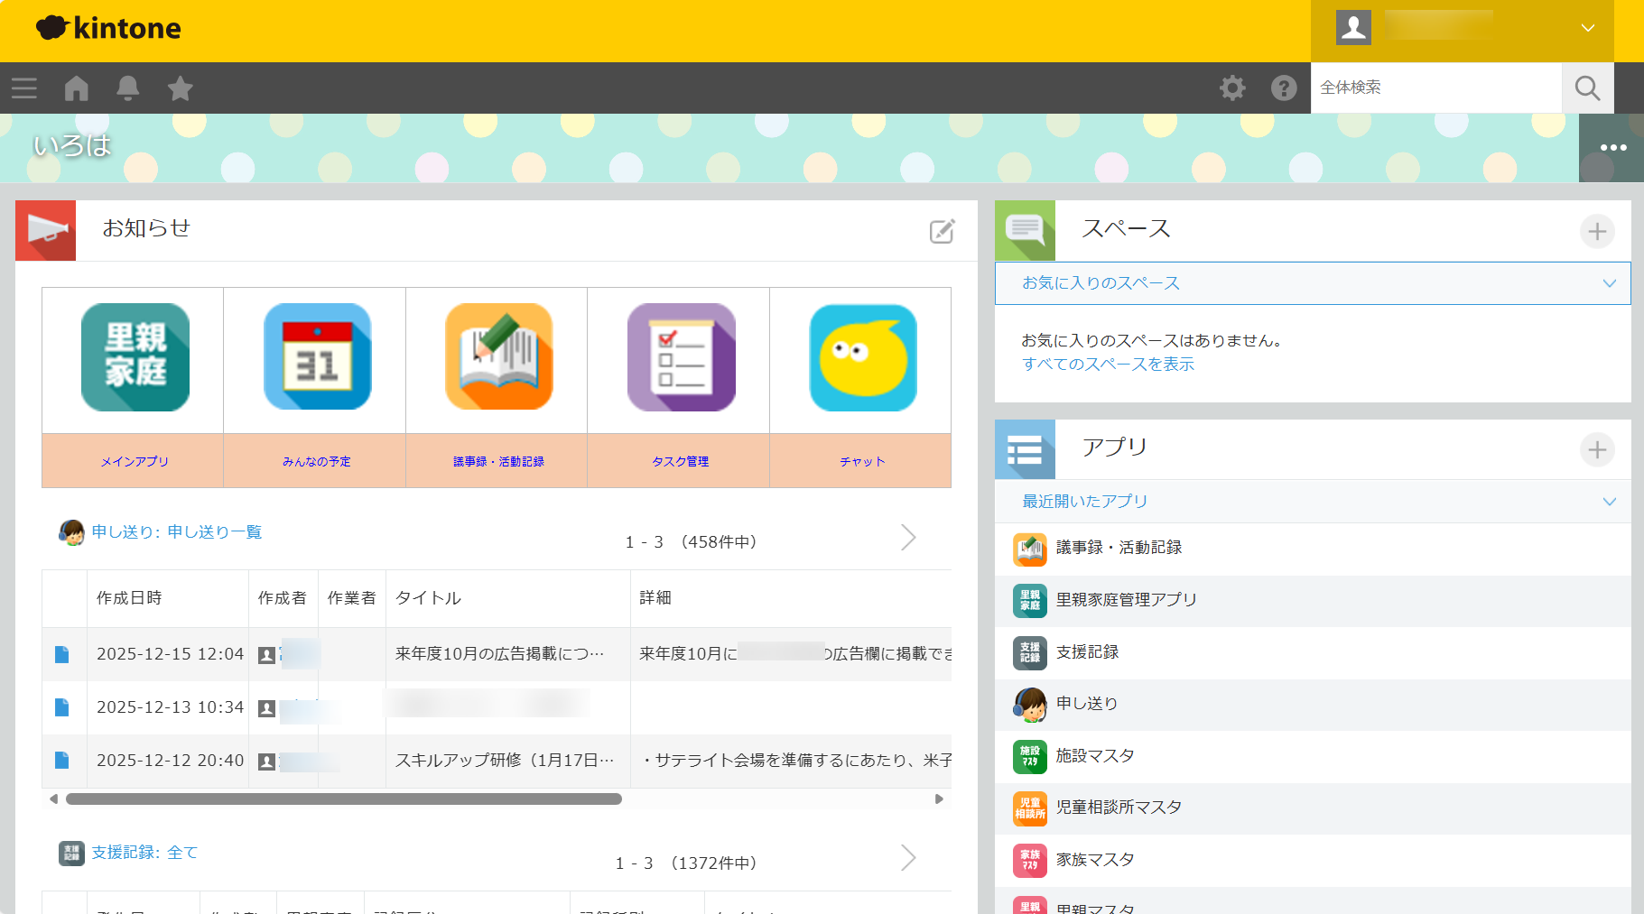This screenshot has width=1644, height=914.
Task: Open the favorites star icon
Action: 181,88
